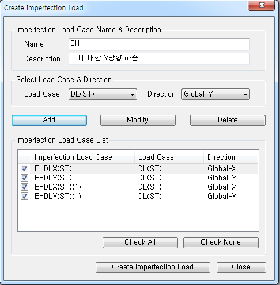Click into the Description input field
Viewport: 280px width, 285px height.
[159, 59]
